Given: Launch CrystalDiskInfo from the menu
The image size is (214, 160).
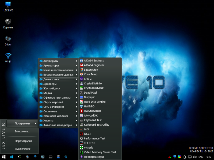Looking at the screenshot, I should click(x=93, y=83).
